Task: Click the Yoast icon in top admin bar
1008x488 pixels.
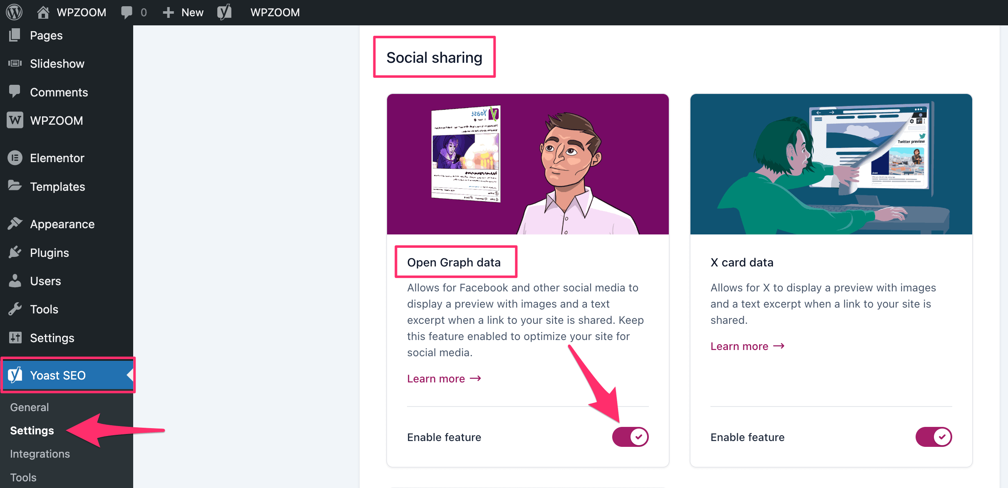Action: (224, 12)
